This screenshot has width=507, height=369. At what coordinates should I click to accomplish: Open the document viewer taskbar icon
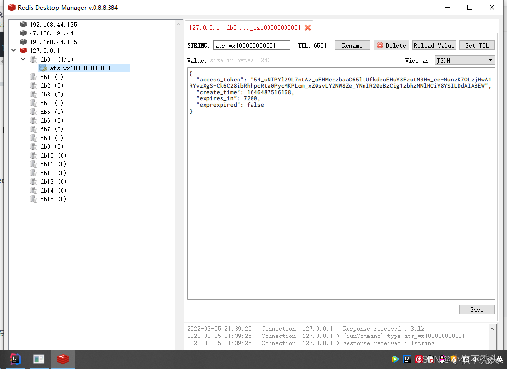point(39,359)
